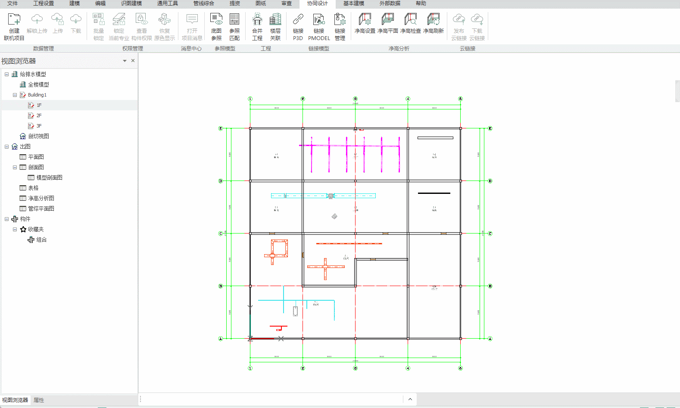Switch to the 工程设置 tab
This screenshot has height=408, width=680.
click(x=44, y=3)
